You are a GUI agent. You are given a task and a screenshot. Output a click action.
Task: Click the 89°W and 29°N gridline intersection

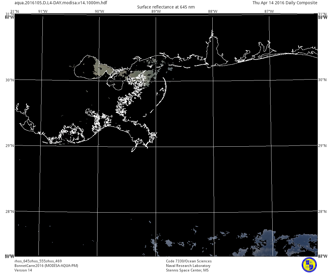[x=156, y=146]
